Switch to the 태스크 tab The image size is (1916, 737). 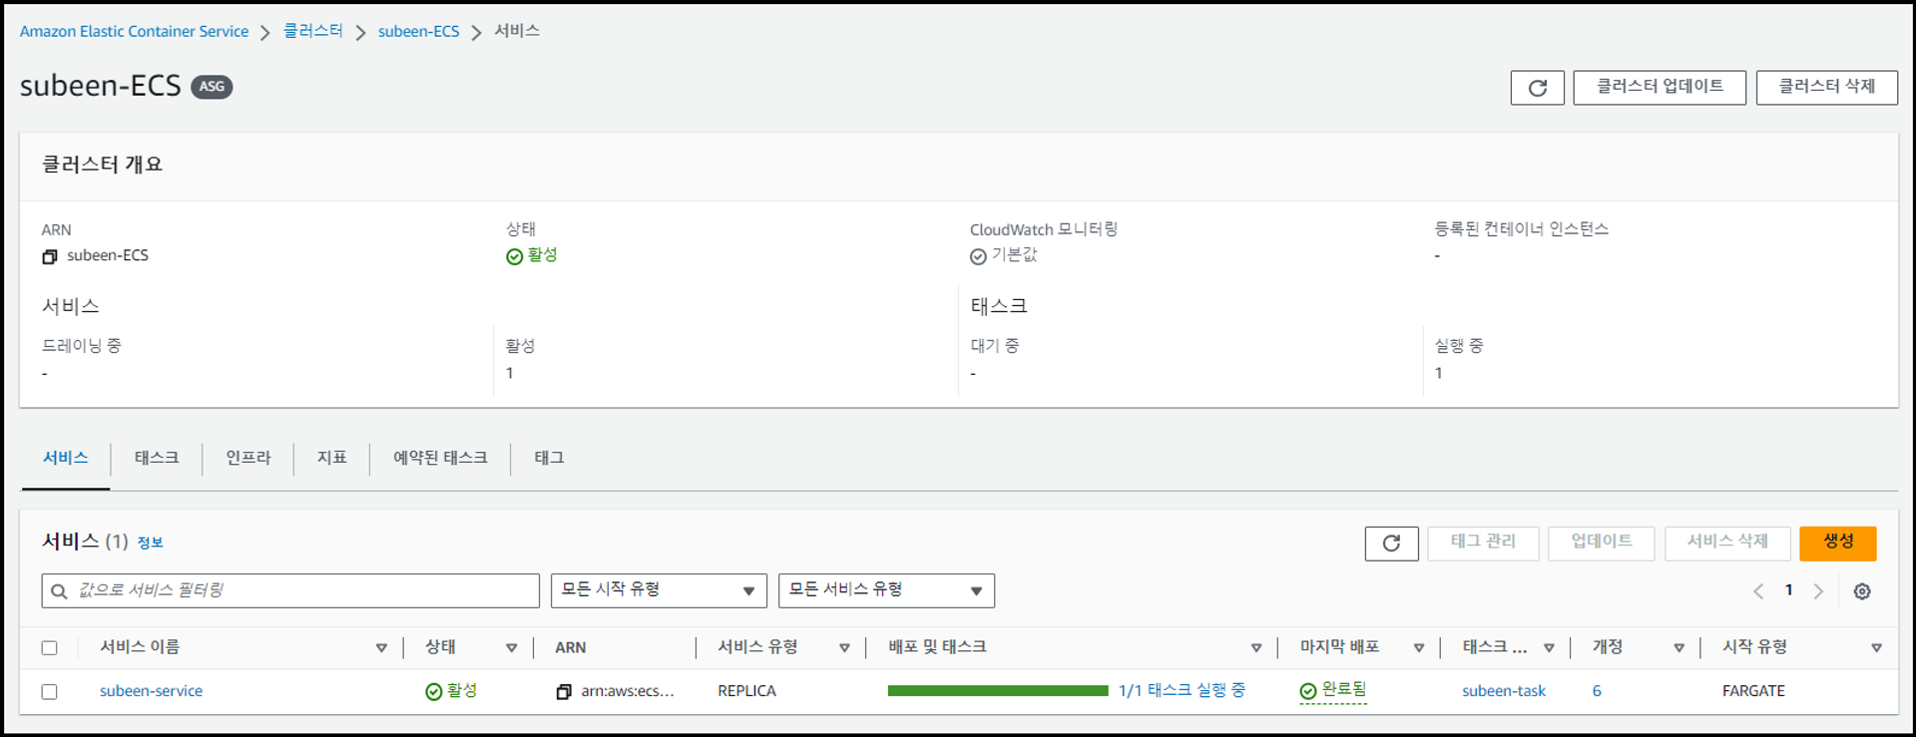(x=157, y=458)
